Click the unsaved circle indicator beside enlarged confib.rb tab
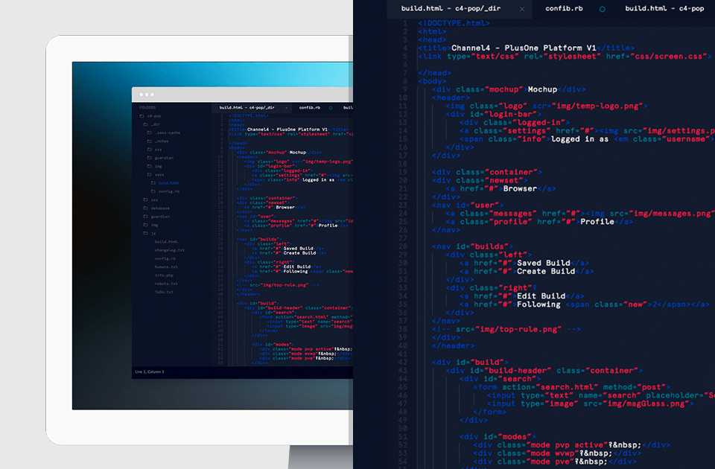This screenshot has width=715, height=469. (602, 9)
